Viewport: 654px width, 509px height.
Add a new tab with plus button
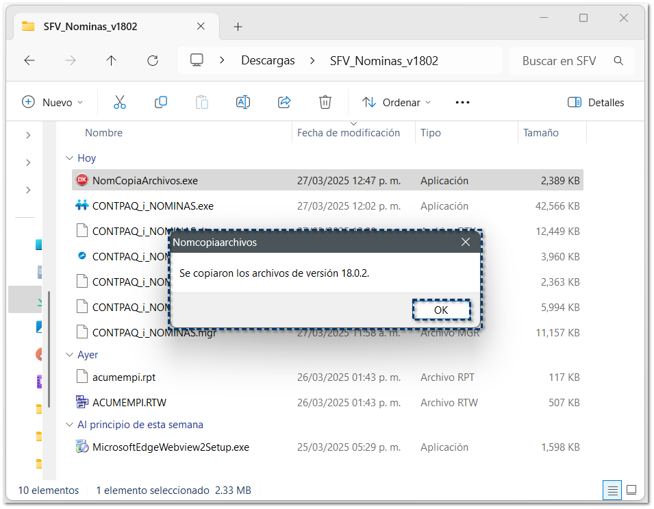tap(238, 27)
